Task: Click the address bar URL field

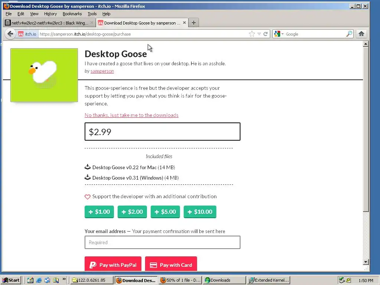Action: pos(143,34)
